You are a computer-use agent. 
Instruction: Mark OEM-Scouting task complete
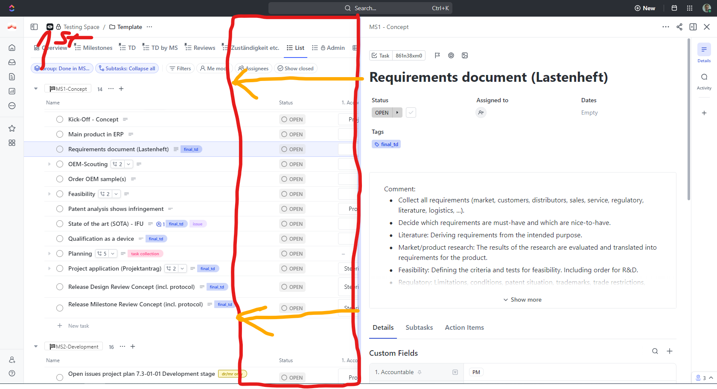(x=60, y=164)
